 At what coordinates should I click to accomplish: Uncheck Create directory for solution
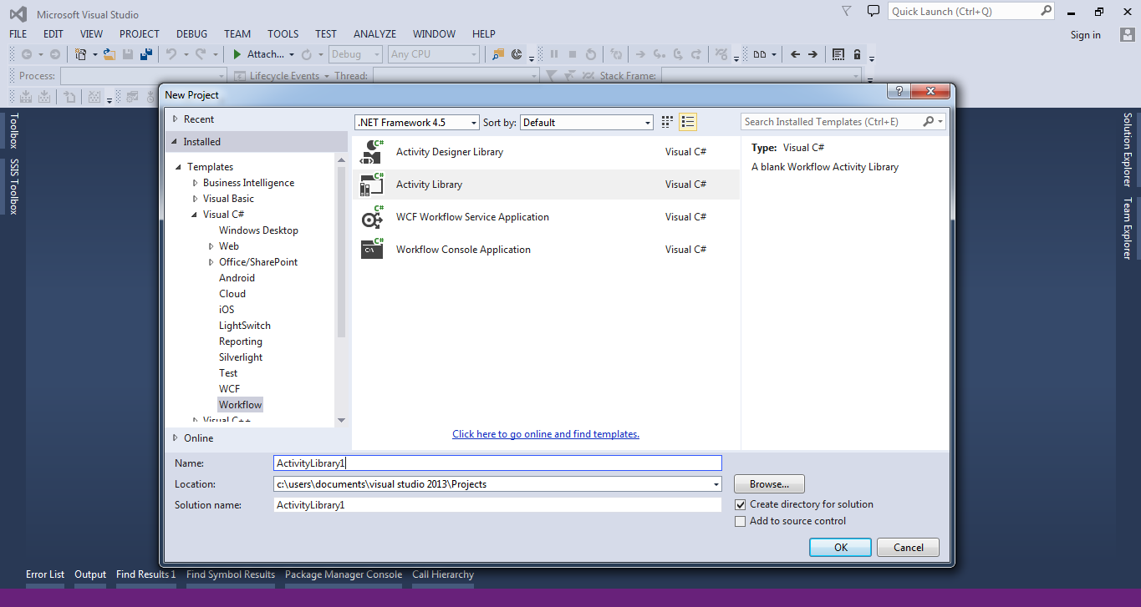pyautogui.click(x=740, y=504)
